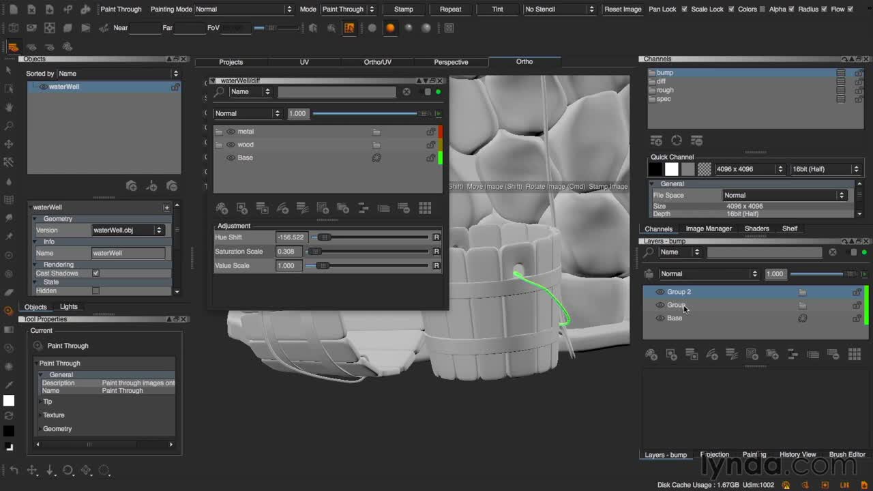Click the grid icon in the Layers - bump toolbar
Image resolution: width=873 pixels, height=491 pixels.
[x=855, y=354]
